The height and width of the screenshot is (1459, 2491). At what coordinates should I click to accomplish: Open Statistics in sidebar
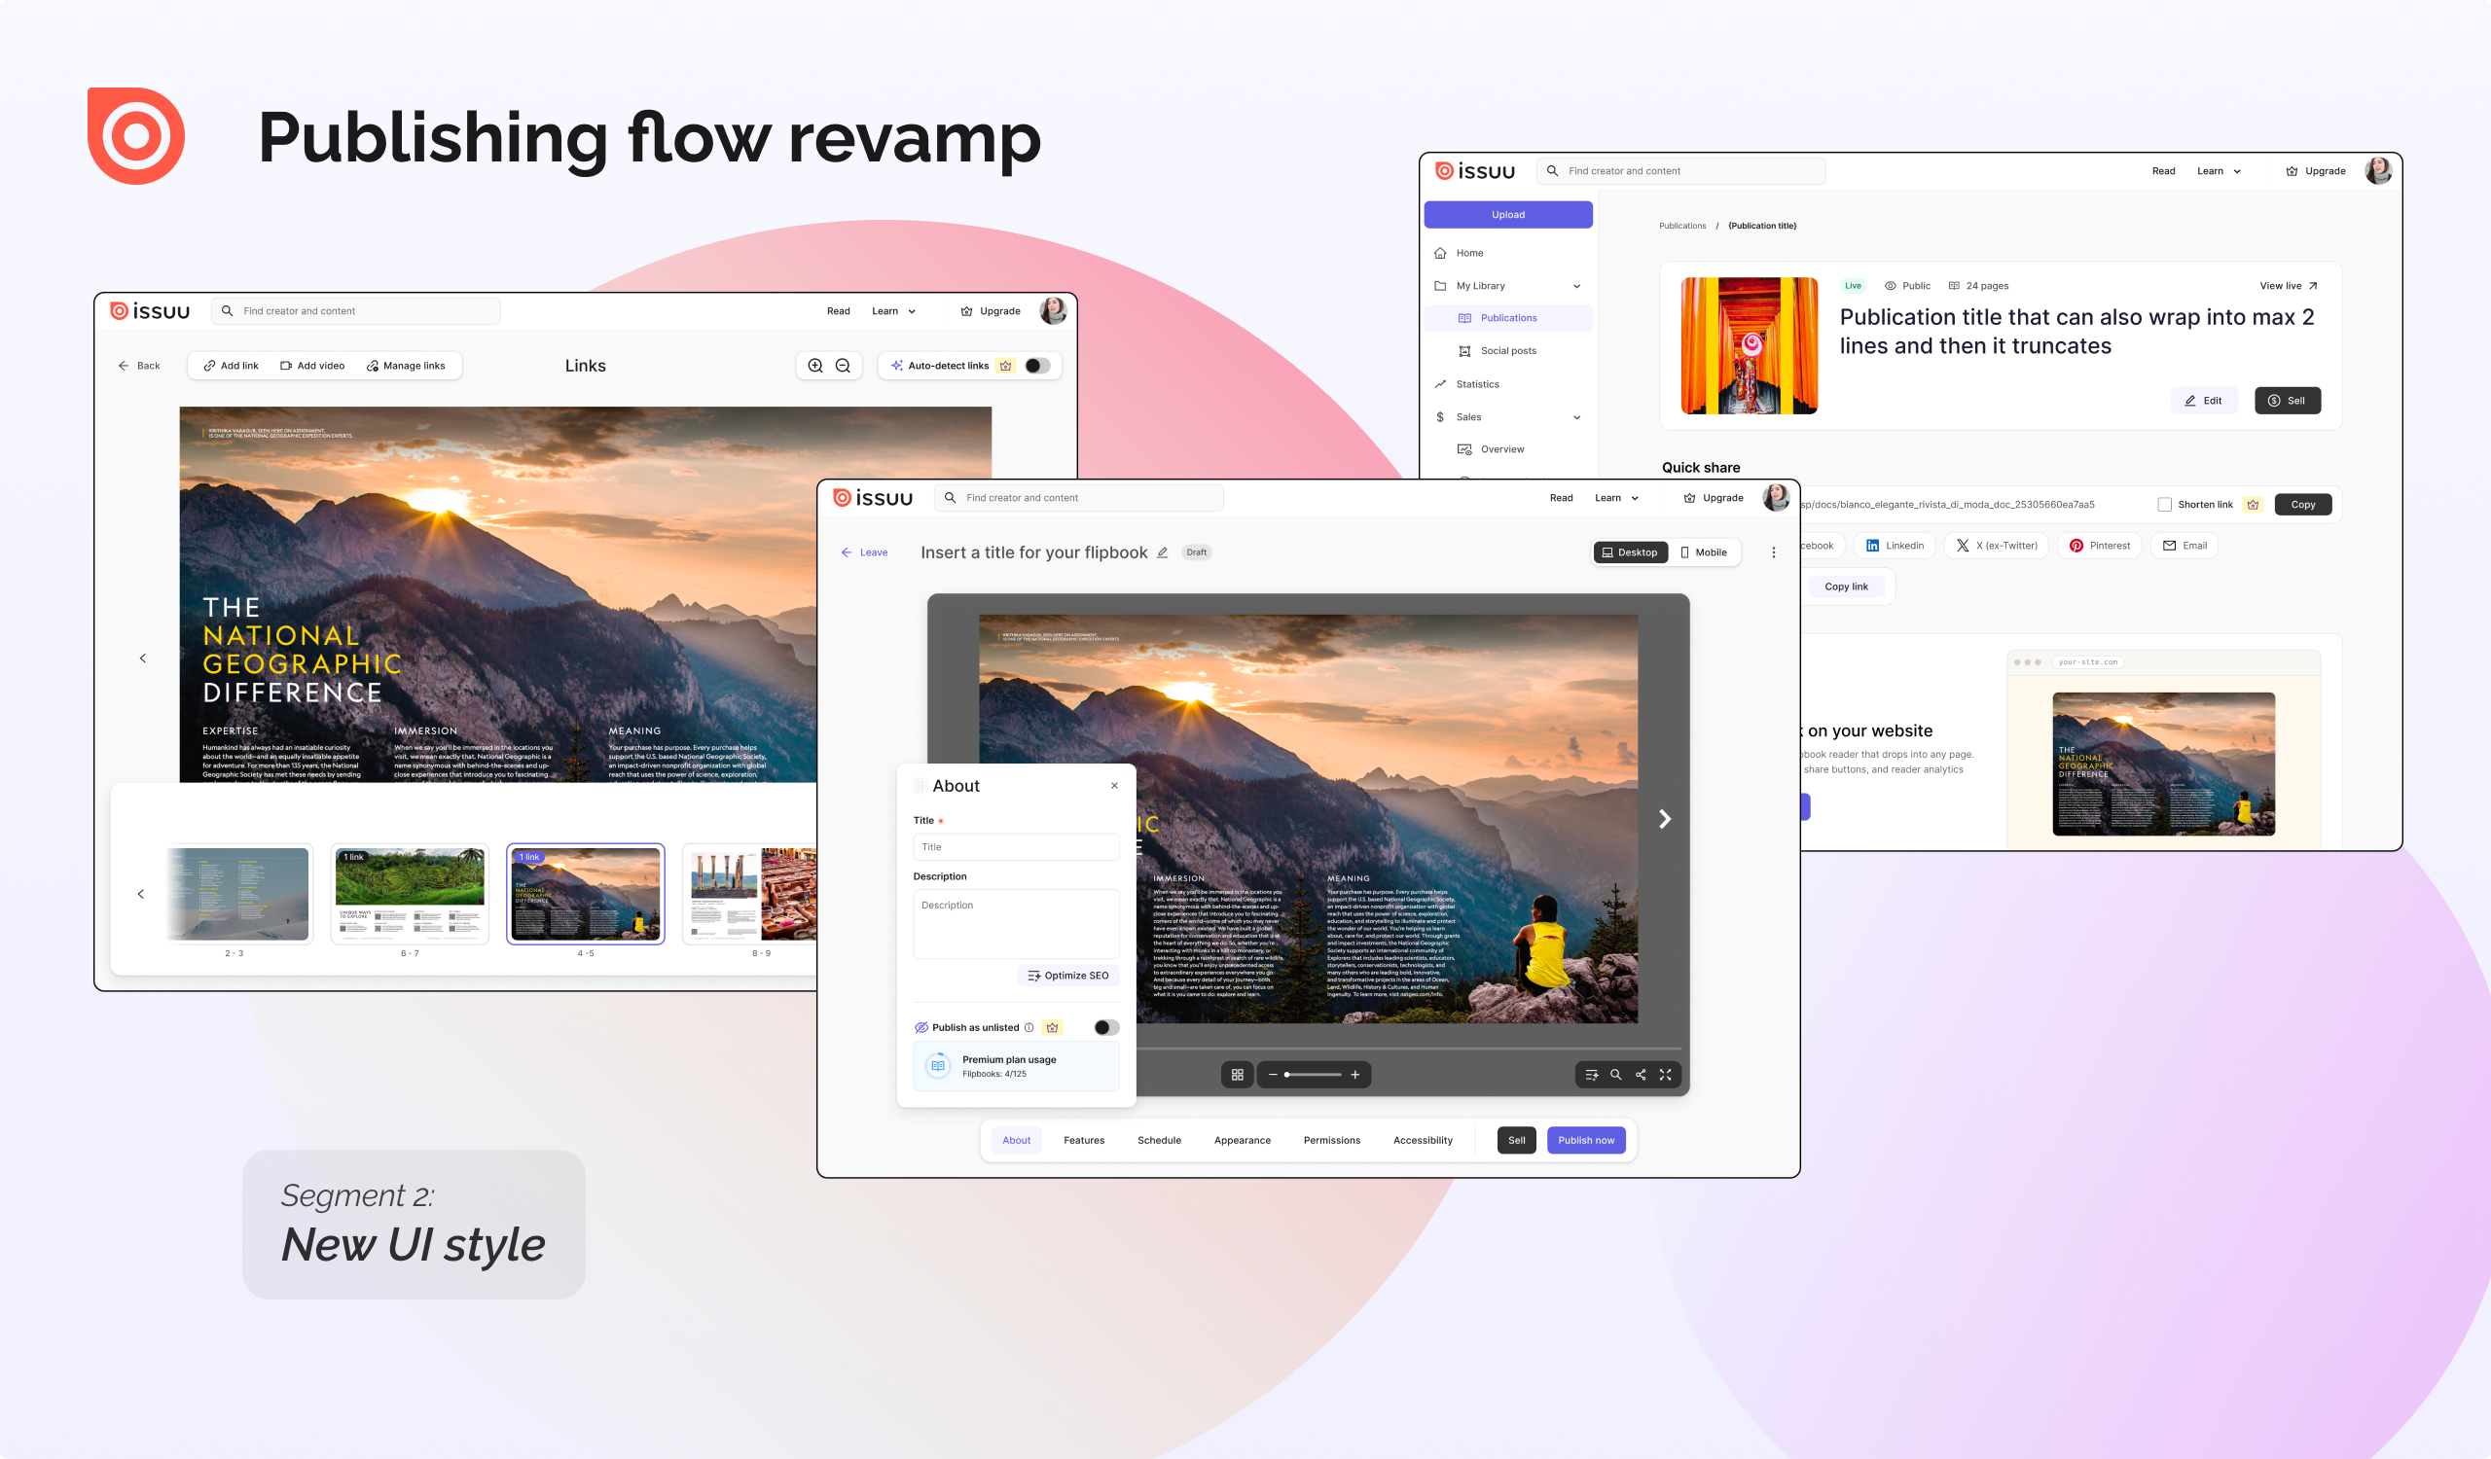tap(1508, 384)
